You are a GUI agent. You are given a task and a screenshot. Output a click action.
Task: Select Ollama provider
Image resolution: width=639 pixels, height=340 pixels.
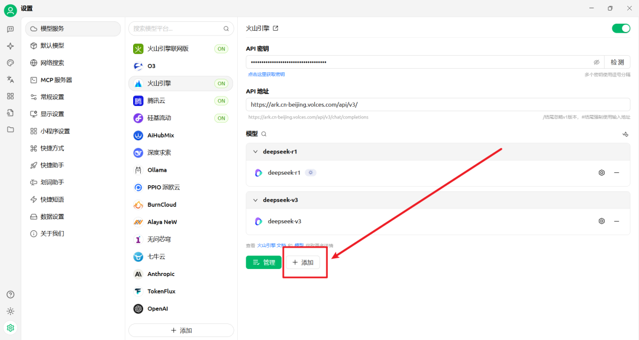[181, 170]
